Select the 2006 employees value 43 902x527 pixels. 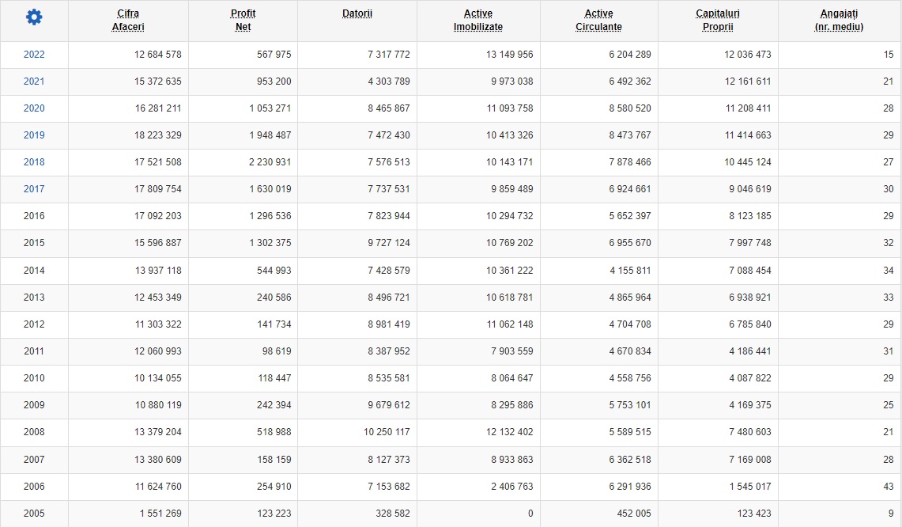coord(889,487)
